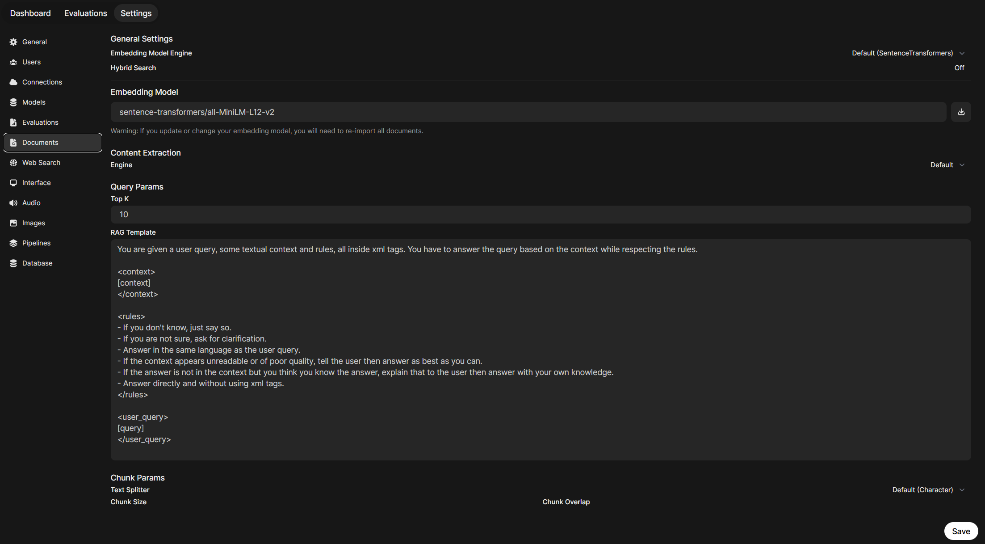
Task: Open Users via its people icon
Action: (13, 62)
